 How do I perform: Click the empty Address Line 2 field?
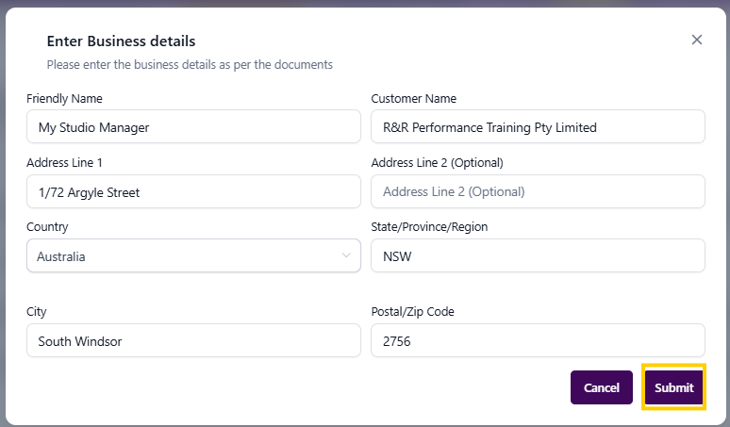(538, 192)
